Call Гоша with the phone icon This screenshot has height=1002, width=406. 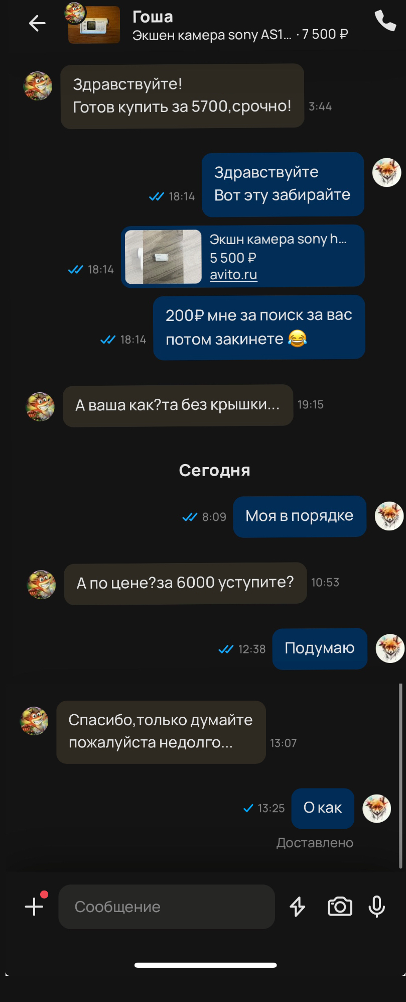[385, 21]
